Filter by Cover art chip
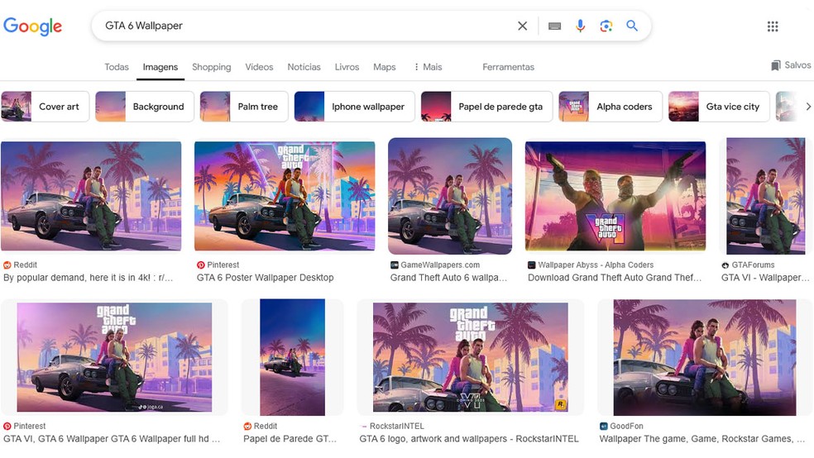 pyautogui.click(x=45, y=107)
